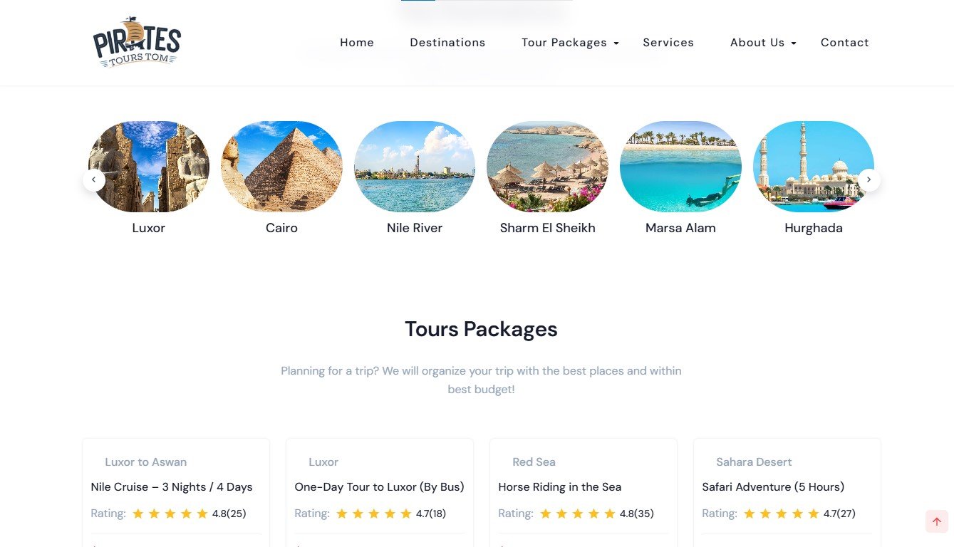Screen dimensions: 954x547
Task: Click the next arrow on the destinations carousel
Action: click(869, 179)
